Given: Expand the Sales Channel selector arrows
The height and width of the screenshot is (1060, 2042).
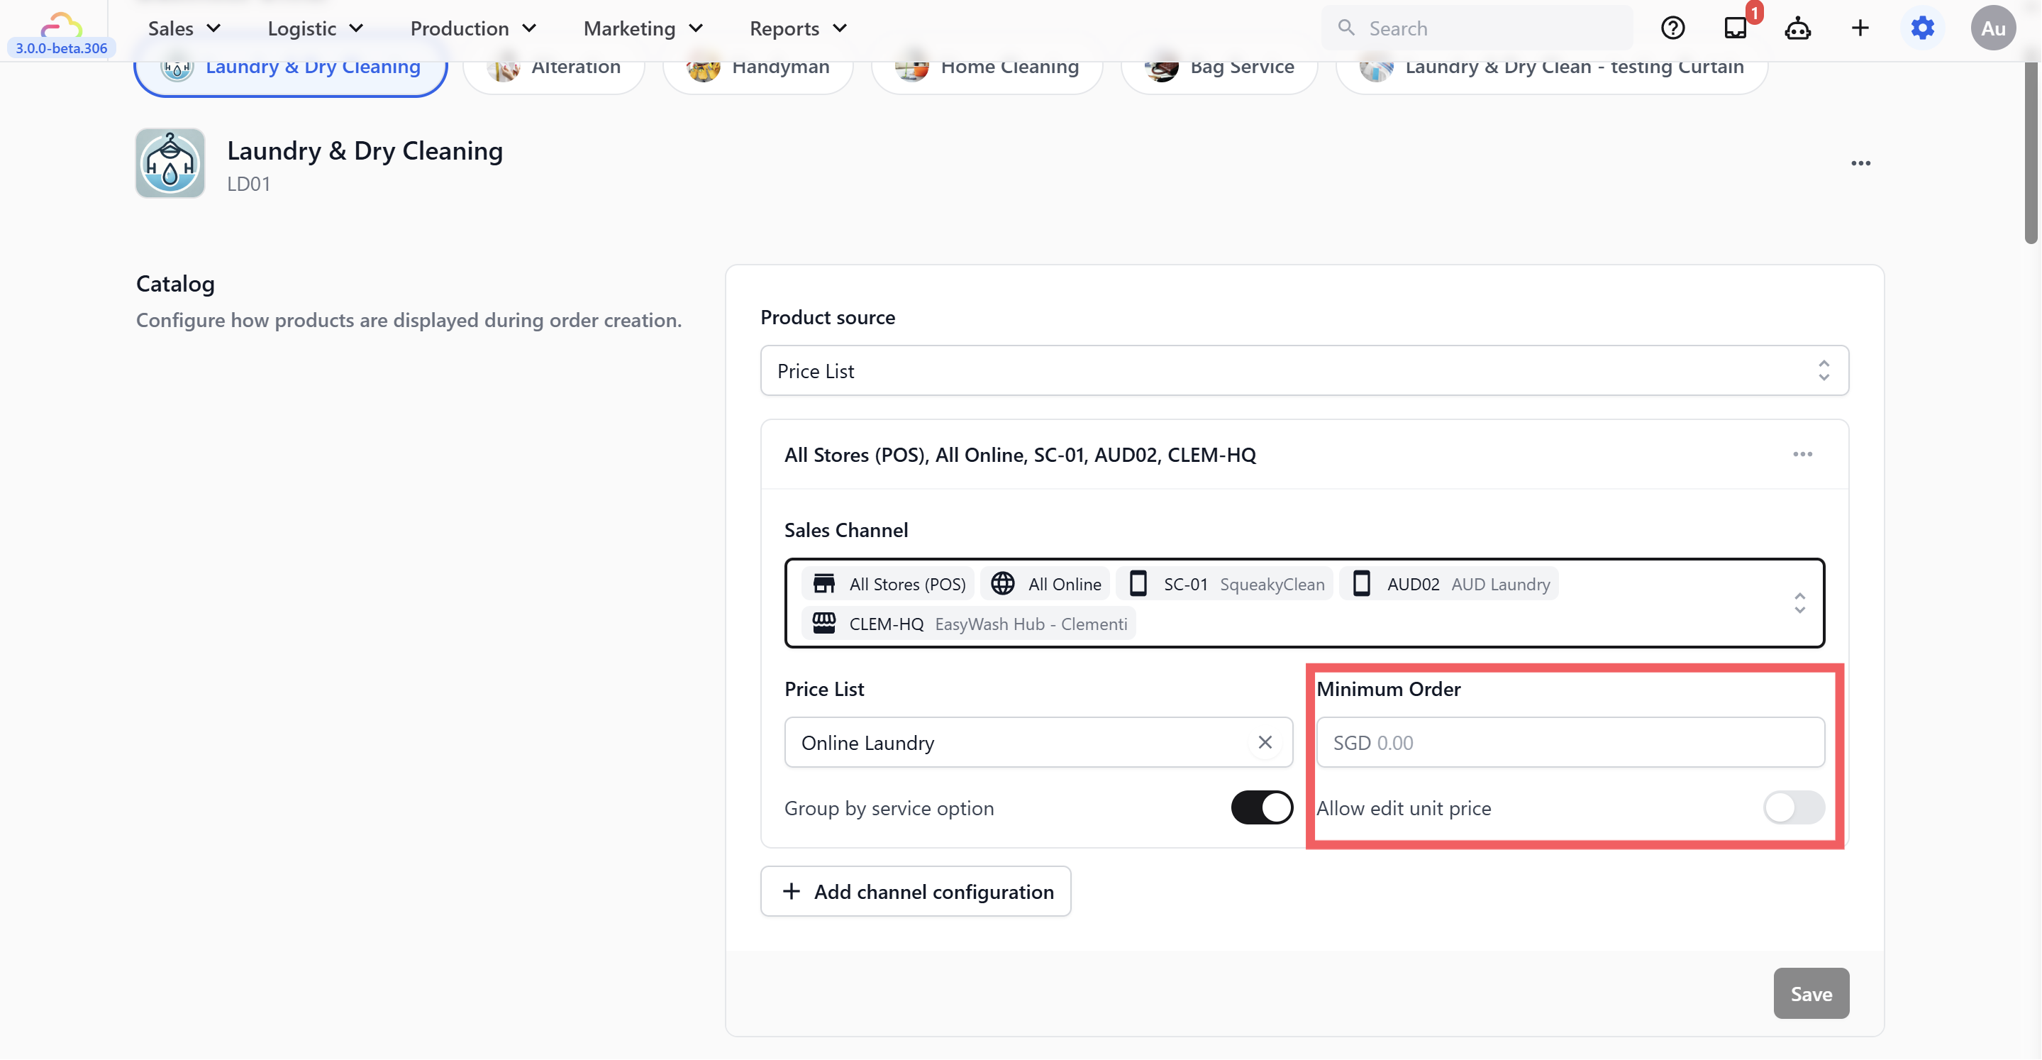Looking at the screenshot, I should 1799,603.
